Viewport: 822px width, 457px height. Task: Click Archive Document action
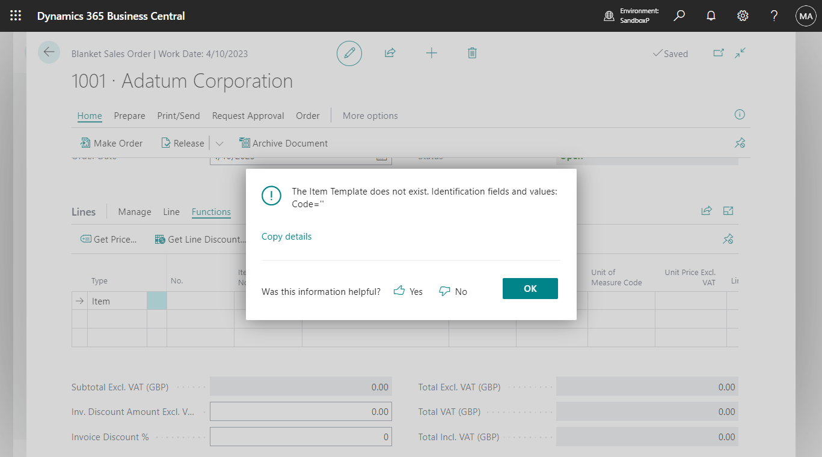click(x=283, y=144)
